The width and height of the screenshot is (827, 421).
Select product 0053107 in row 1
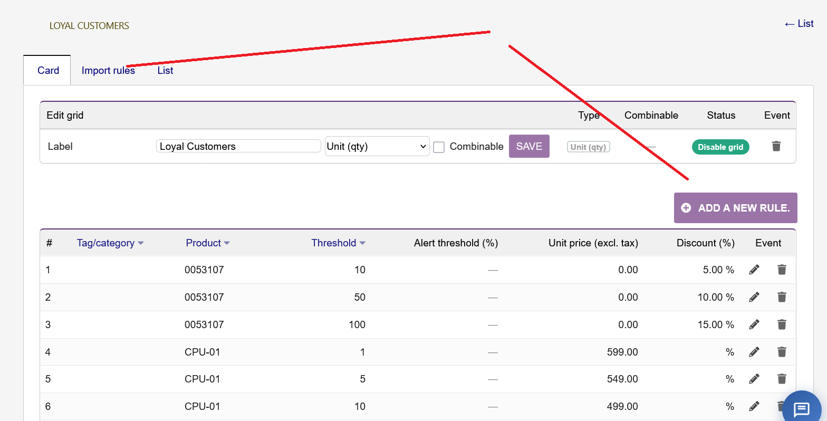tap(204, 270)
